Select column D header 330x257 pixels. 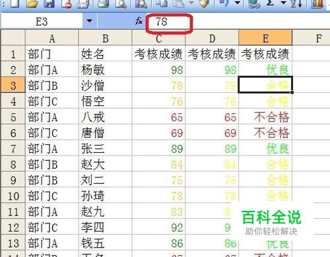coord(212,38)
